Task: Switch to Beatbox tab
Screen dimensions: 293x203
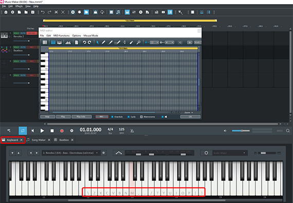Action: (64, 140)
